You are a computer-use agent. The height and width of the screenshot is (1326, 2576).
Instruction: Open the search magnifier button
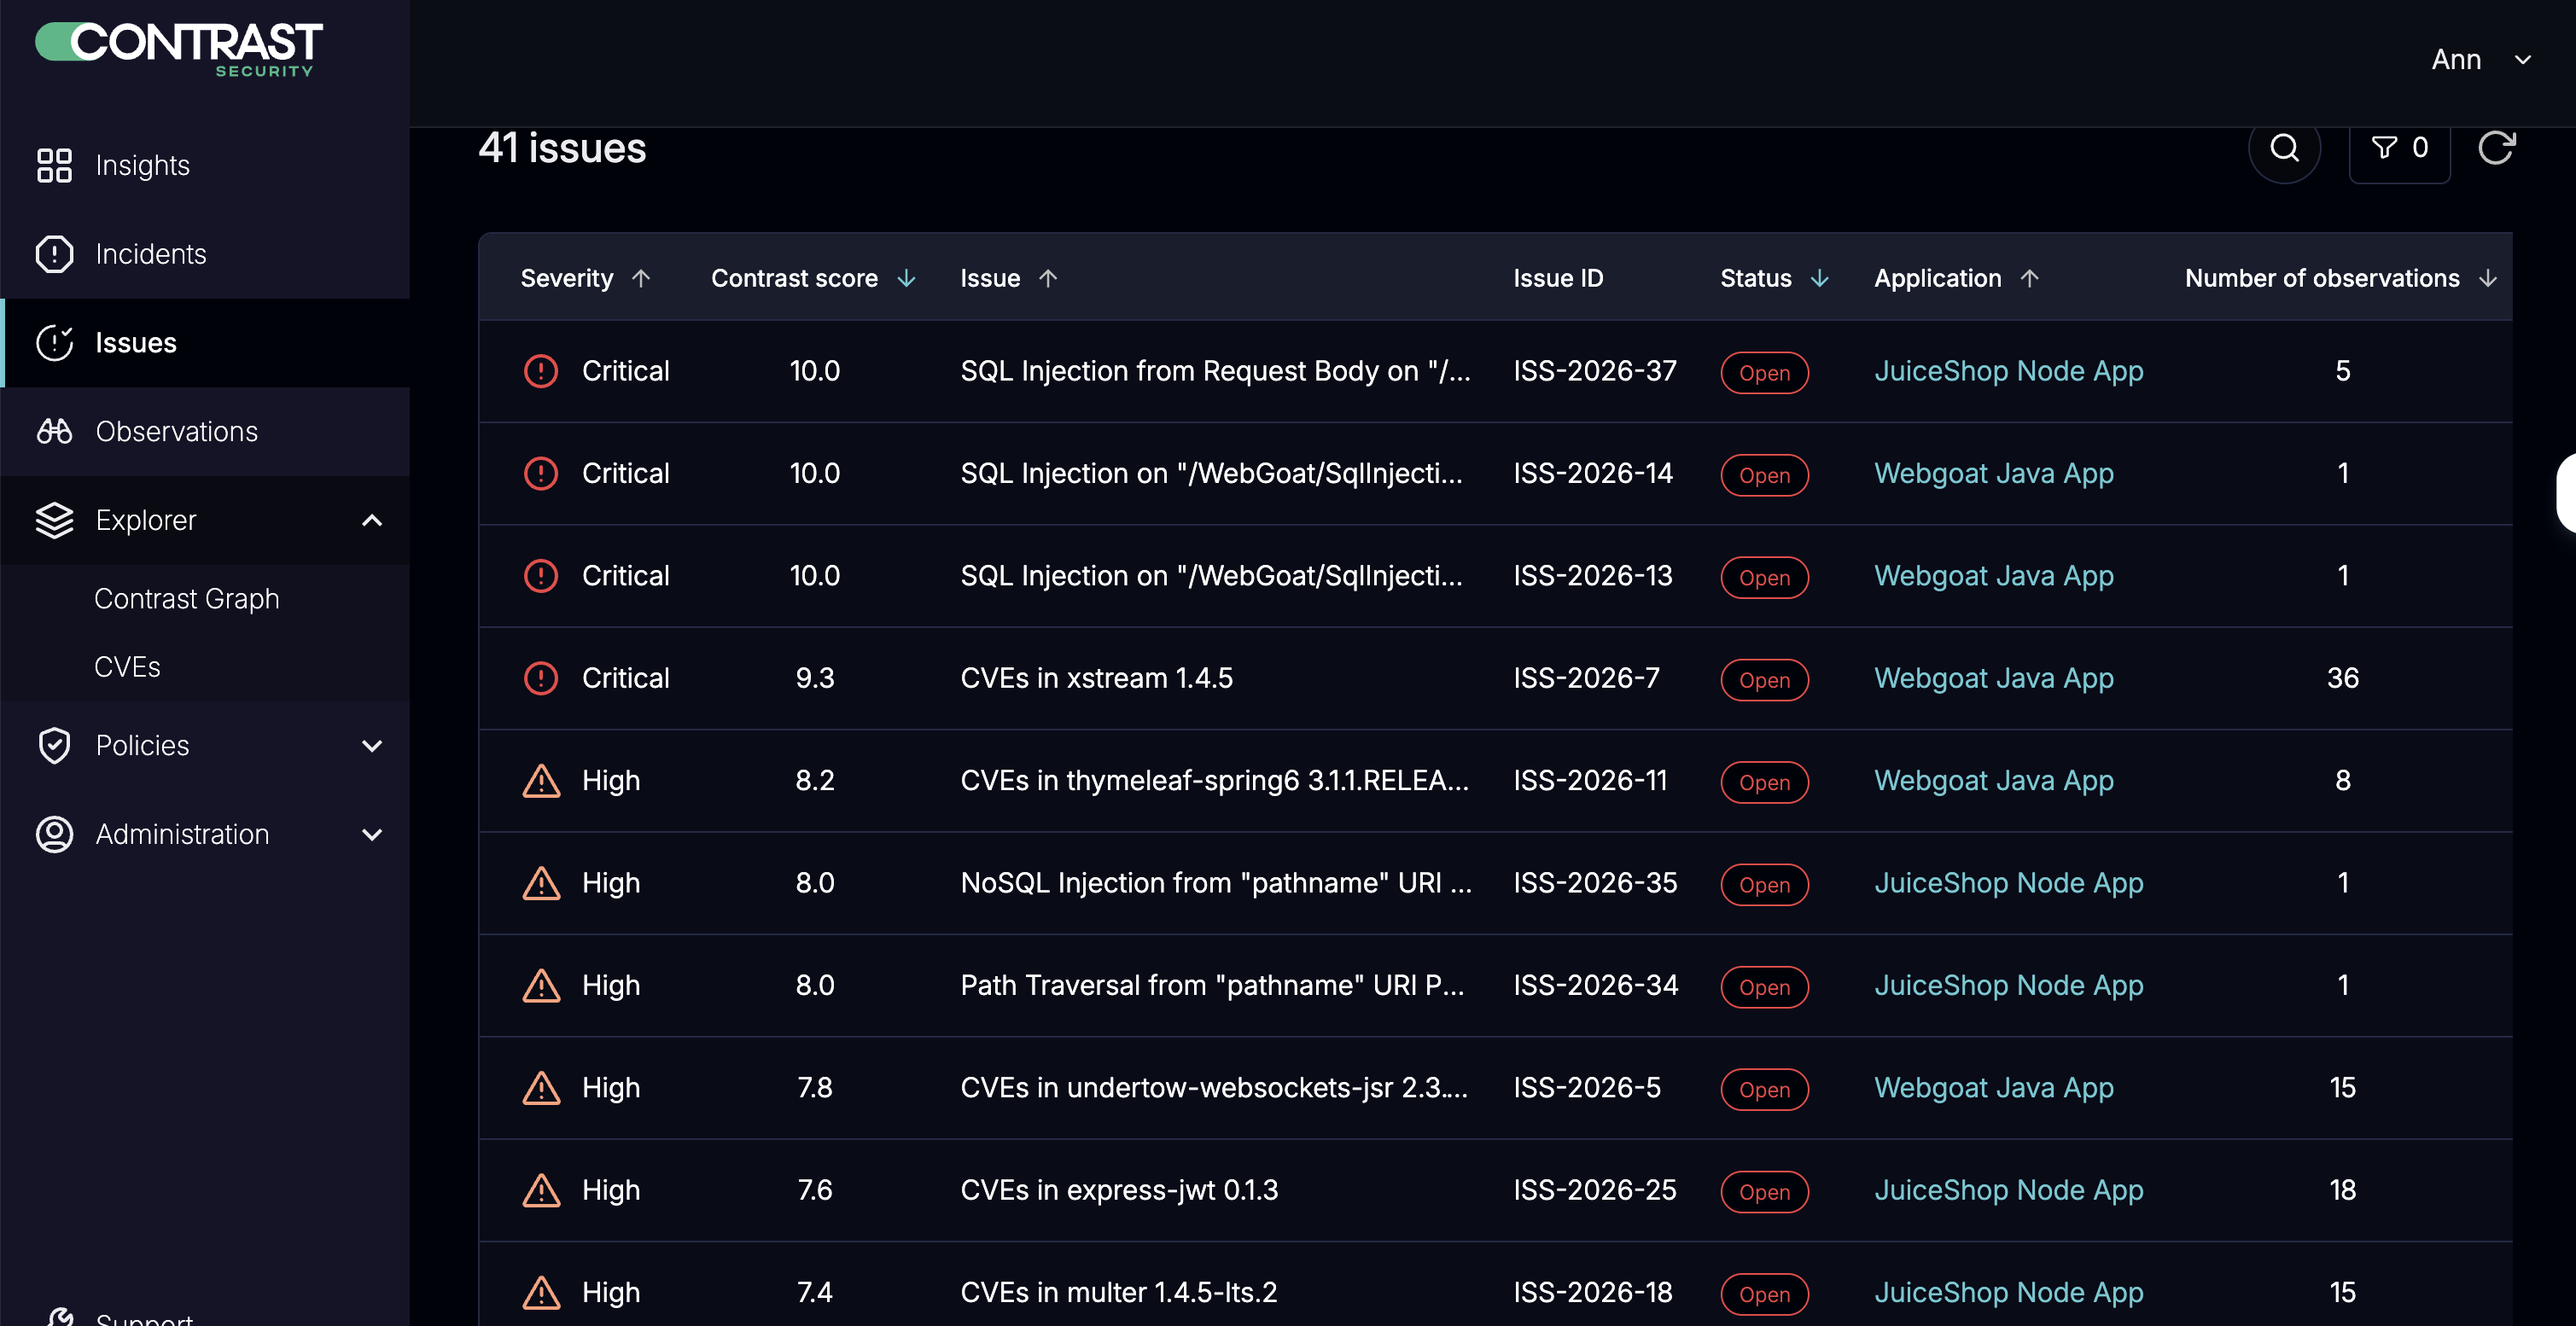click(2284, 148)
